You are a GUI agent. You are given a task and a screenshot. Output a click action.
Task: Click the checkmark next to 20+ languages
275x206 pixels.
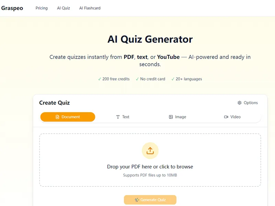[x=173, y=79]
